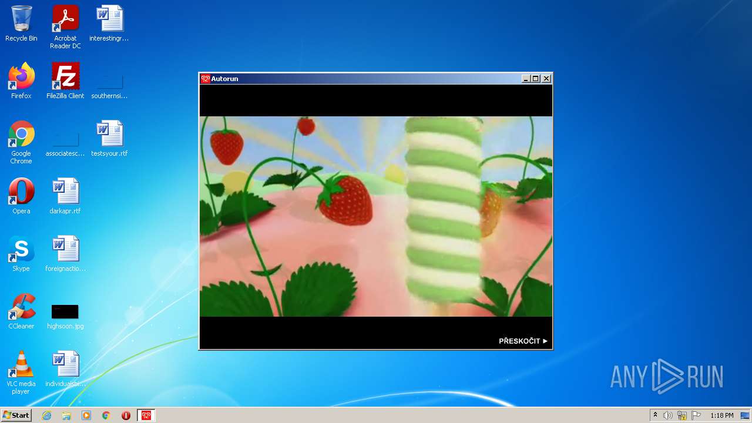Select the Opera desktop shortcut

(21, 196)
